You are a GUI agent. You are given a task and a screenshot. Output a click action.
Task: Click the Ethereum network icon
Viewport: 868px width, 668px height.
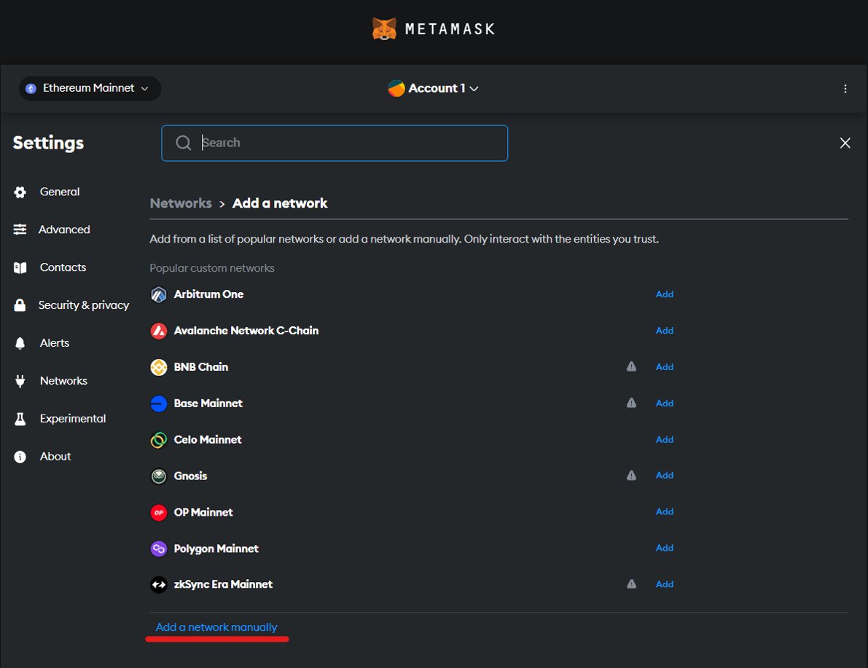click(x=31, y=89)
